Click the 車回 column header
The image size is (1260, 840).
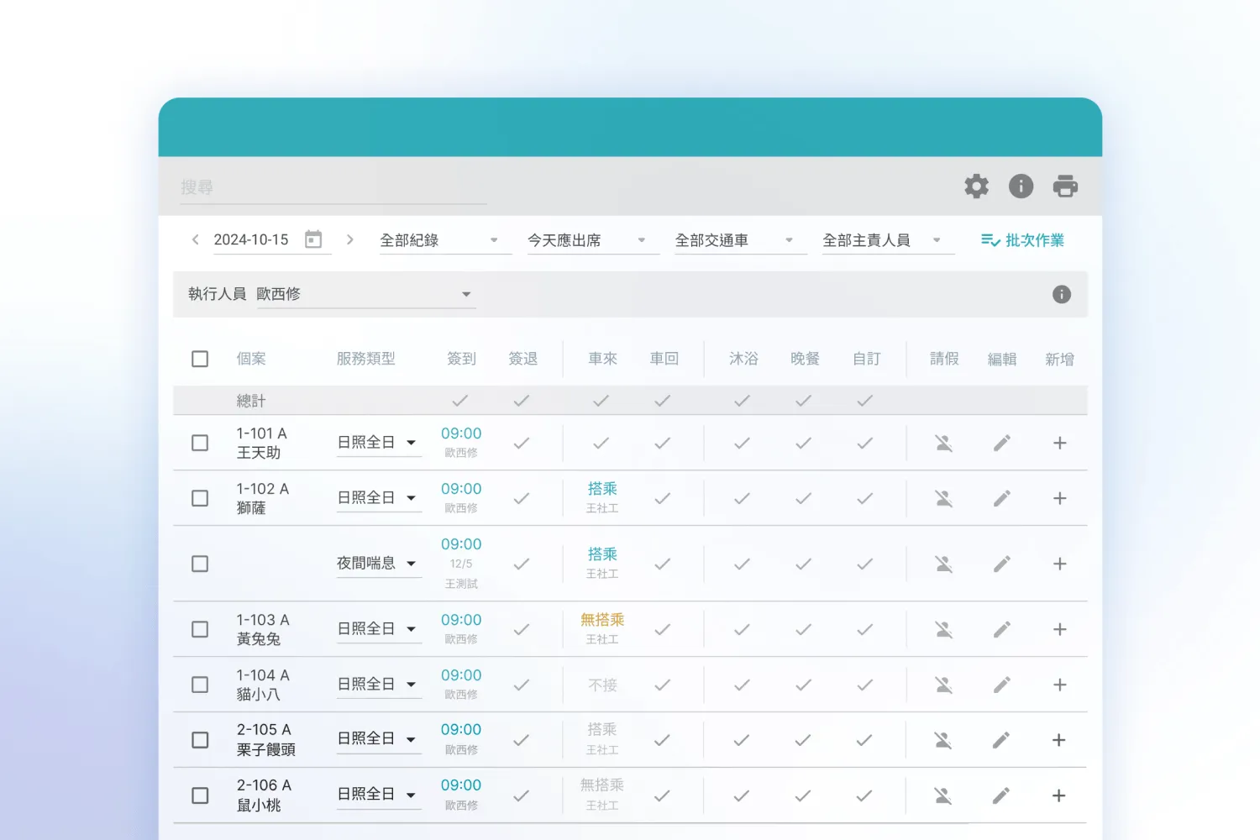pyautogui.click(x=664, y=359)
